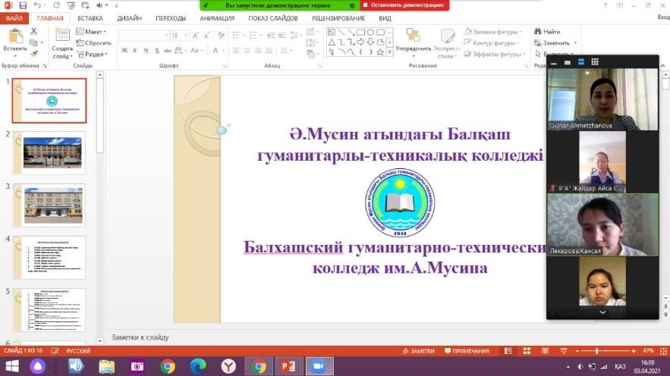Open the font name combo box
The height and width of the screenshot is (376, 670).
pyautogui.click(x=144, y=36)
